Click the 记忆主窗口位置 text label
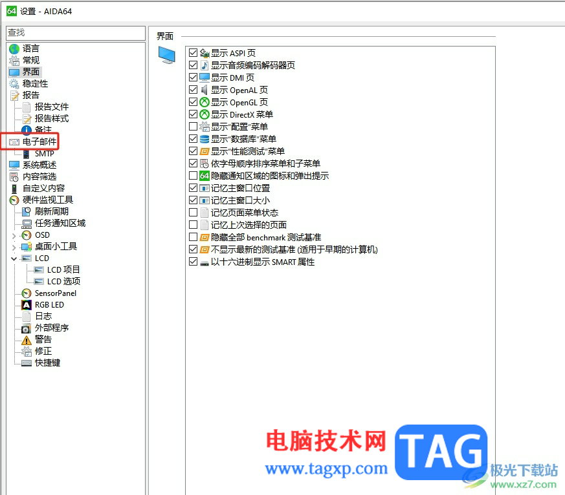The height and width of the screenshot is (495, 565). [x=240, y=188]
